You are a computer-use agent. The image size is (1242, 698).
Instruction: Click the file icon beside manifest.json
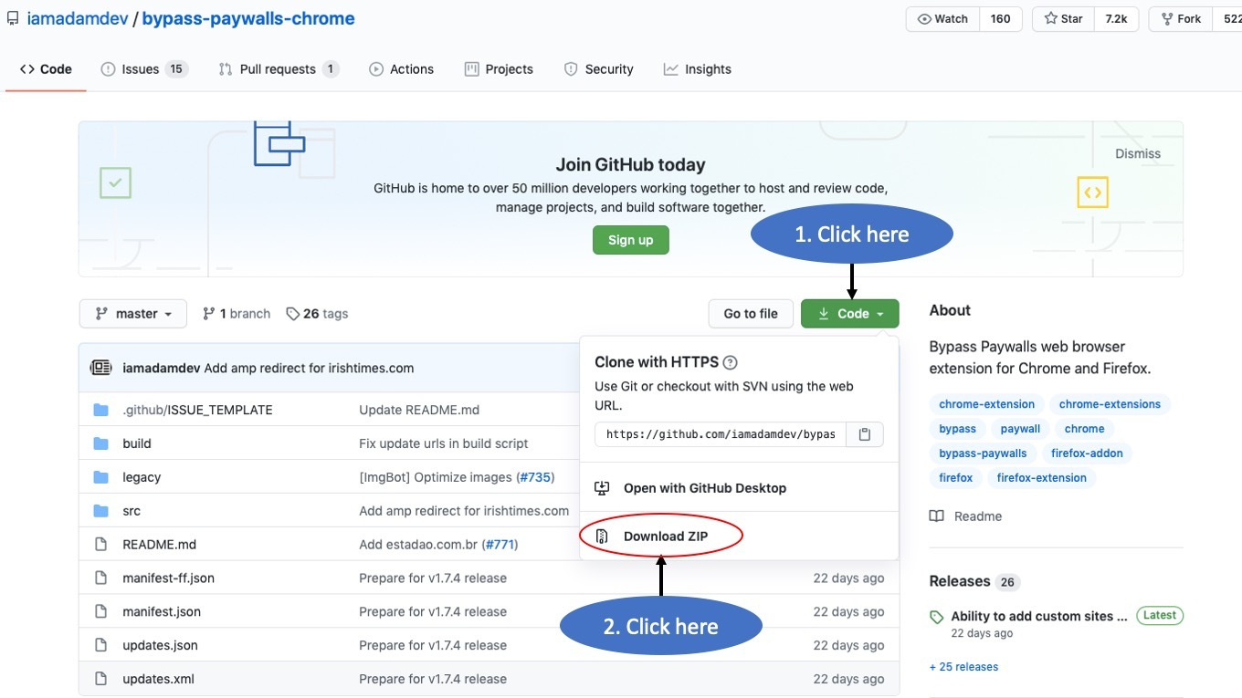pos(100,611)
